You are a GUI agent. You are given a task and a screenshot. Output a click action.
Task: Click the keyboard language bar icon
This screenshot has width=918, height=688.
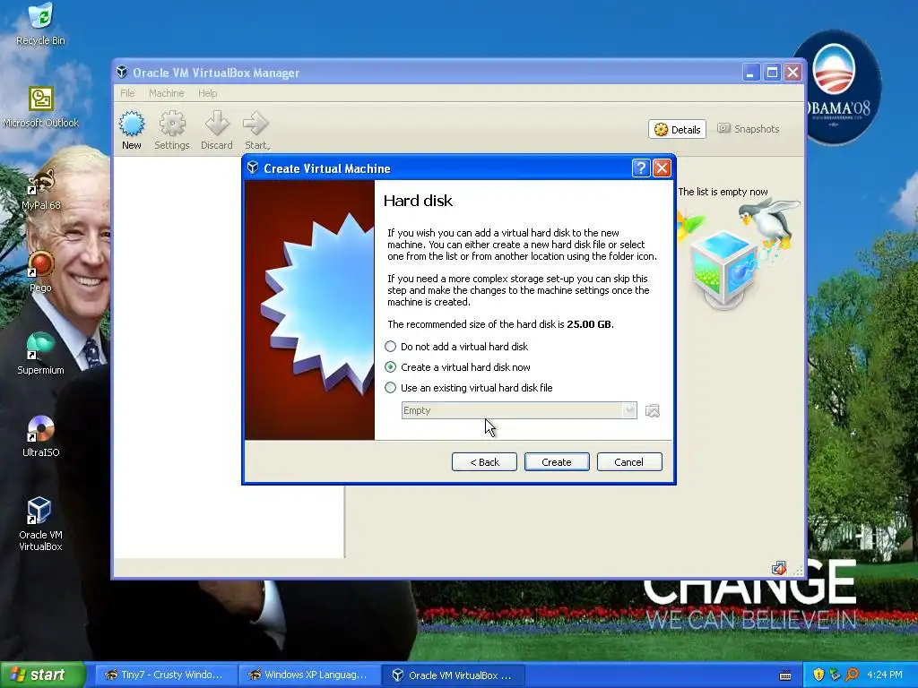785,675
